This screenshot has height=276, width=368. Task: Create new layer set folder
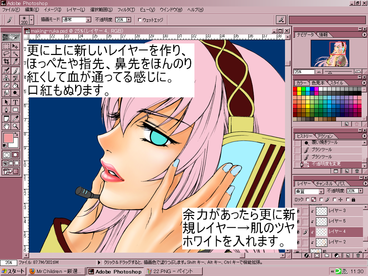[x=327, y=256]
